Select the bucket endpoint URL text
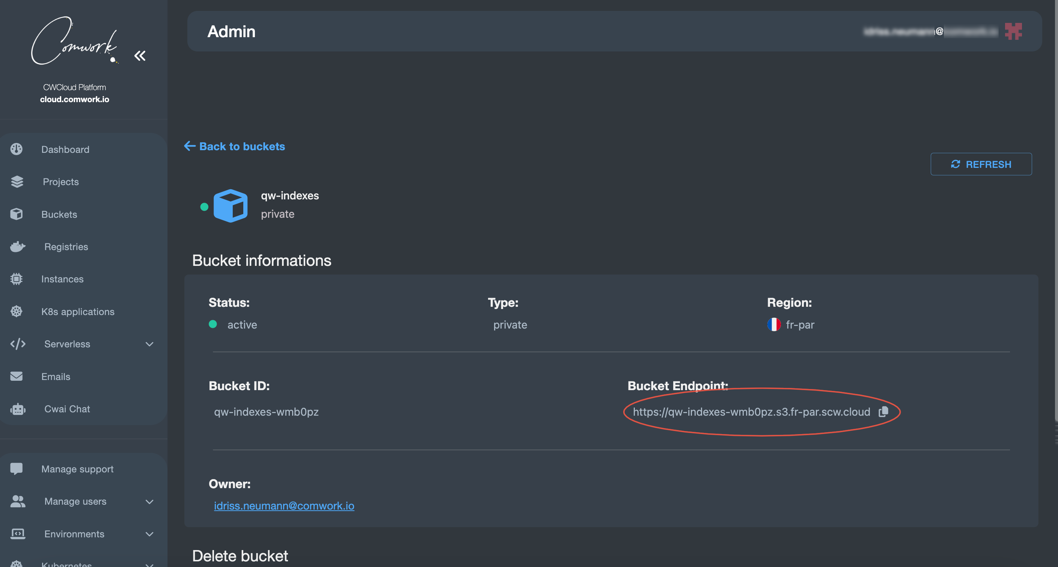Image resolution: width=1058 pixels, height=567 pixels. pyautogui.click(x=751, y=412)
